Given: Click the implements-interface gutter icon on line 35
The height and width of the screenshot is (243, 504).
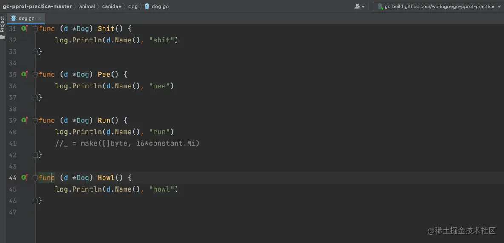Looking at the screenshot, I should click(24, 74).
